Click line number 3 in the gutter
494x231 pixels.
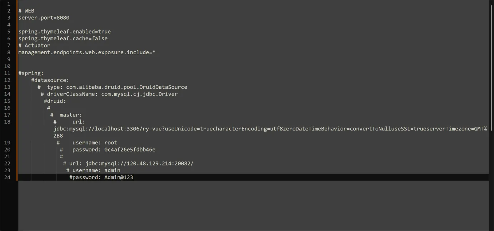tap(9, 17)
